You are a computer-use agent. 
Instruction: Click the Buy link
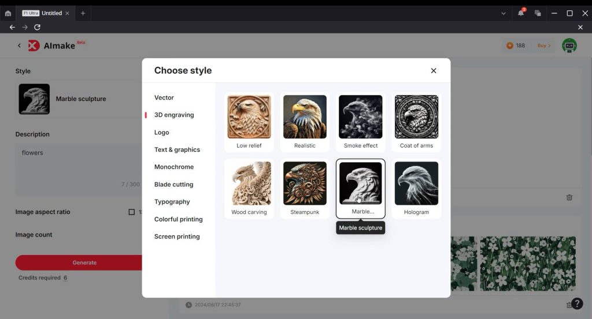(543, 46)
